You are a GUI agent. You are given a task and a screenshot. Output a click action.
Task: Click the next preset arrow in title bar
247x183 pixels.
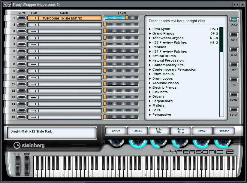pos(237,5)
